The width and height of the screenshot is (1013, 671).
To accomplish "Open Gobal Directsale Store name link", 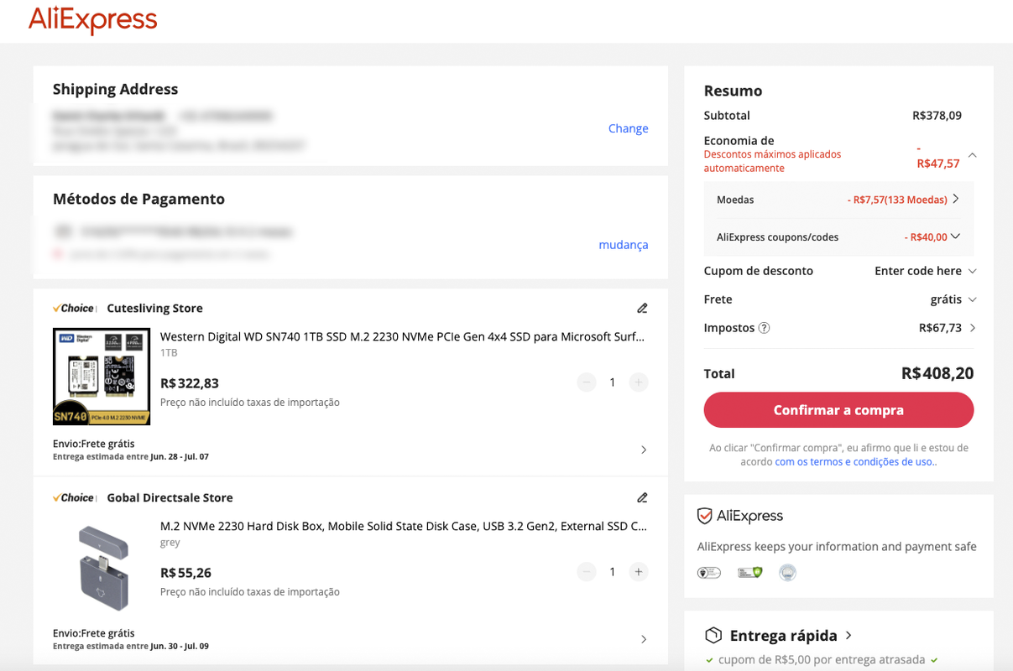I will click(x=170, y=498).
